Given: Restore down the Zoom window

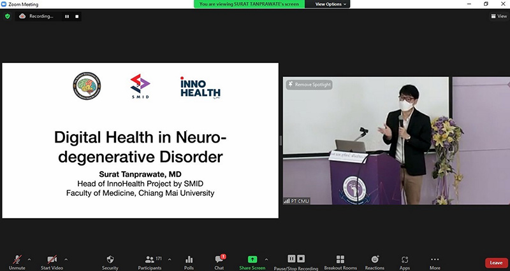Looking at the screenshot, I should coord(486,4).
